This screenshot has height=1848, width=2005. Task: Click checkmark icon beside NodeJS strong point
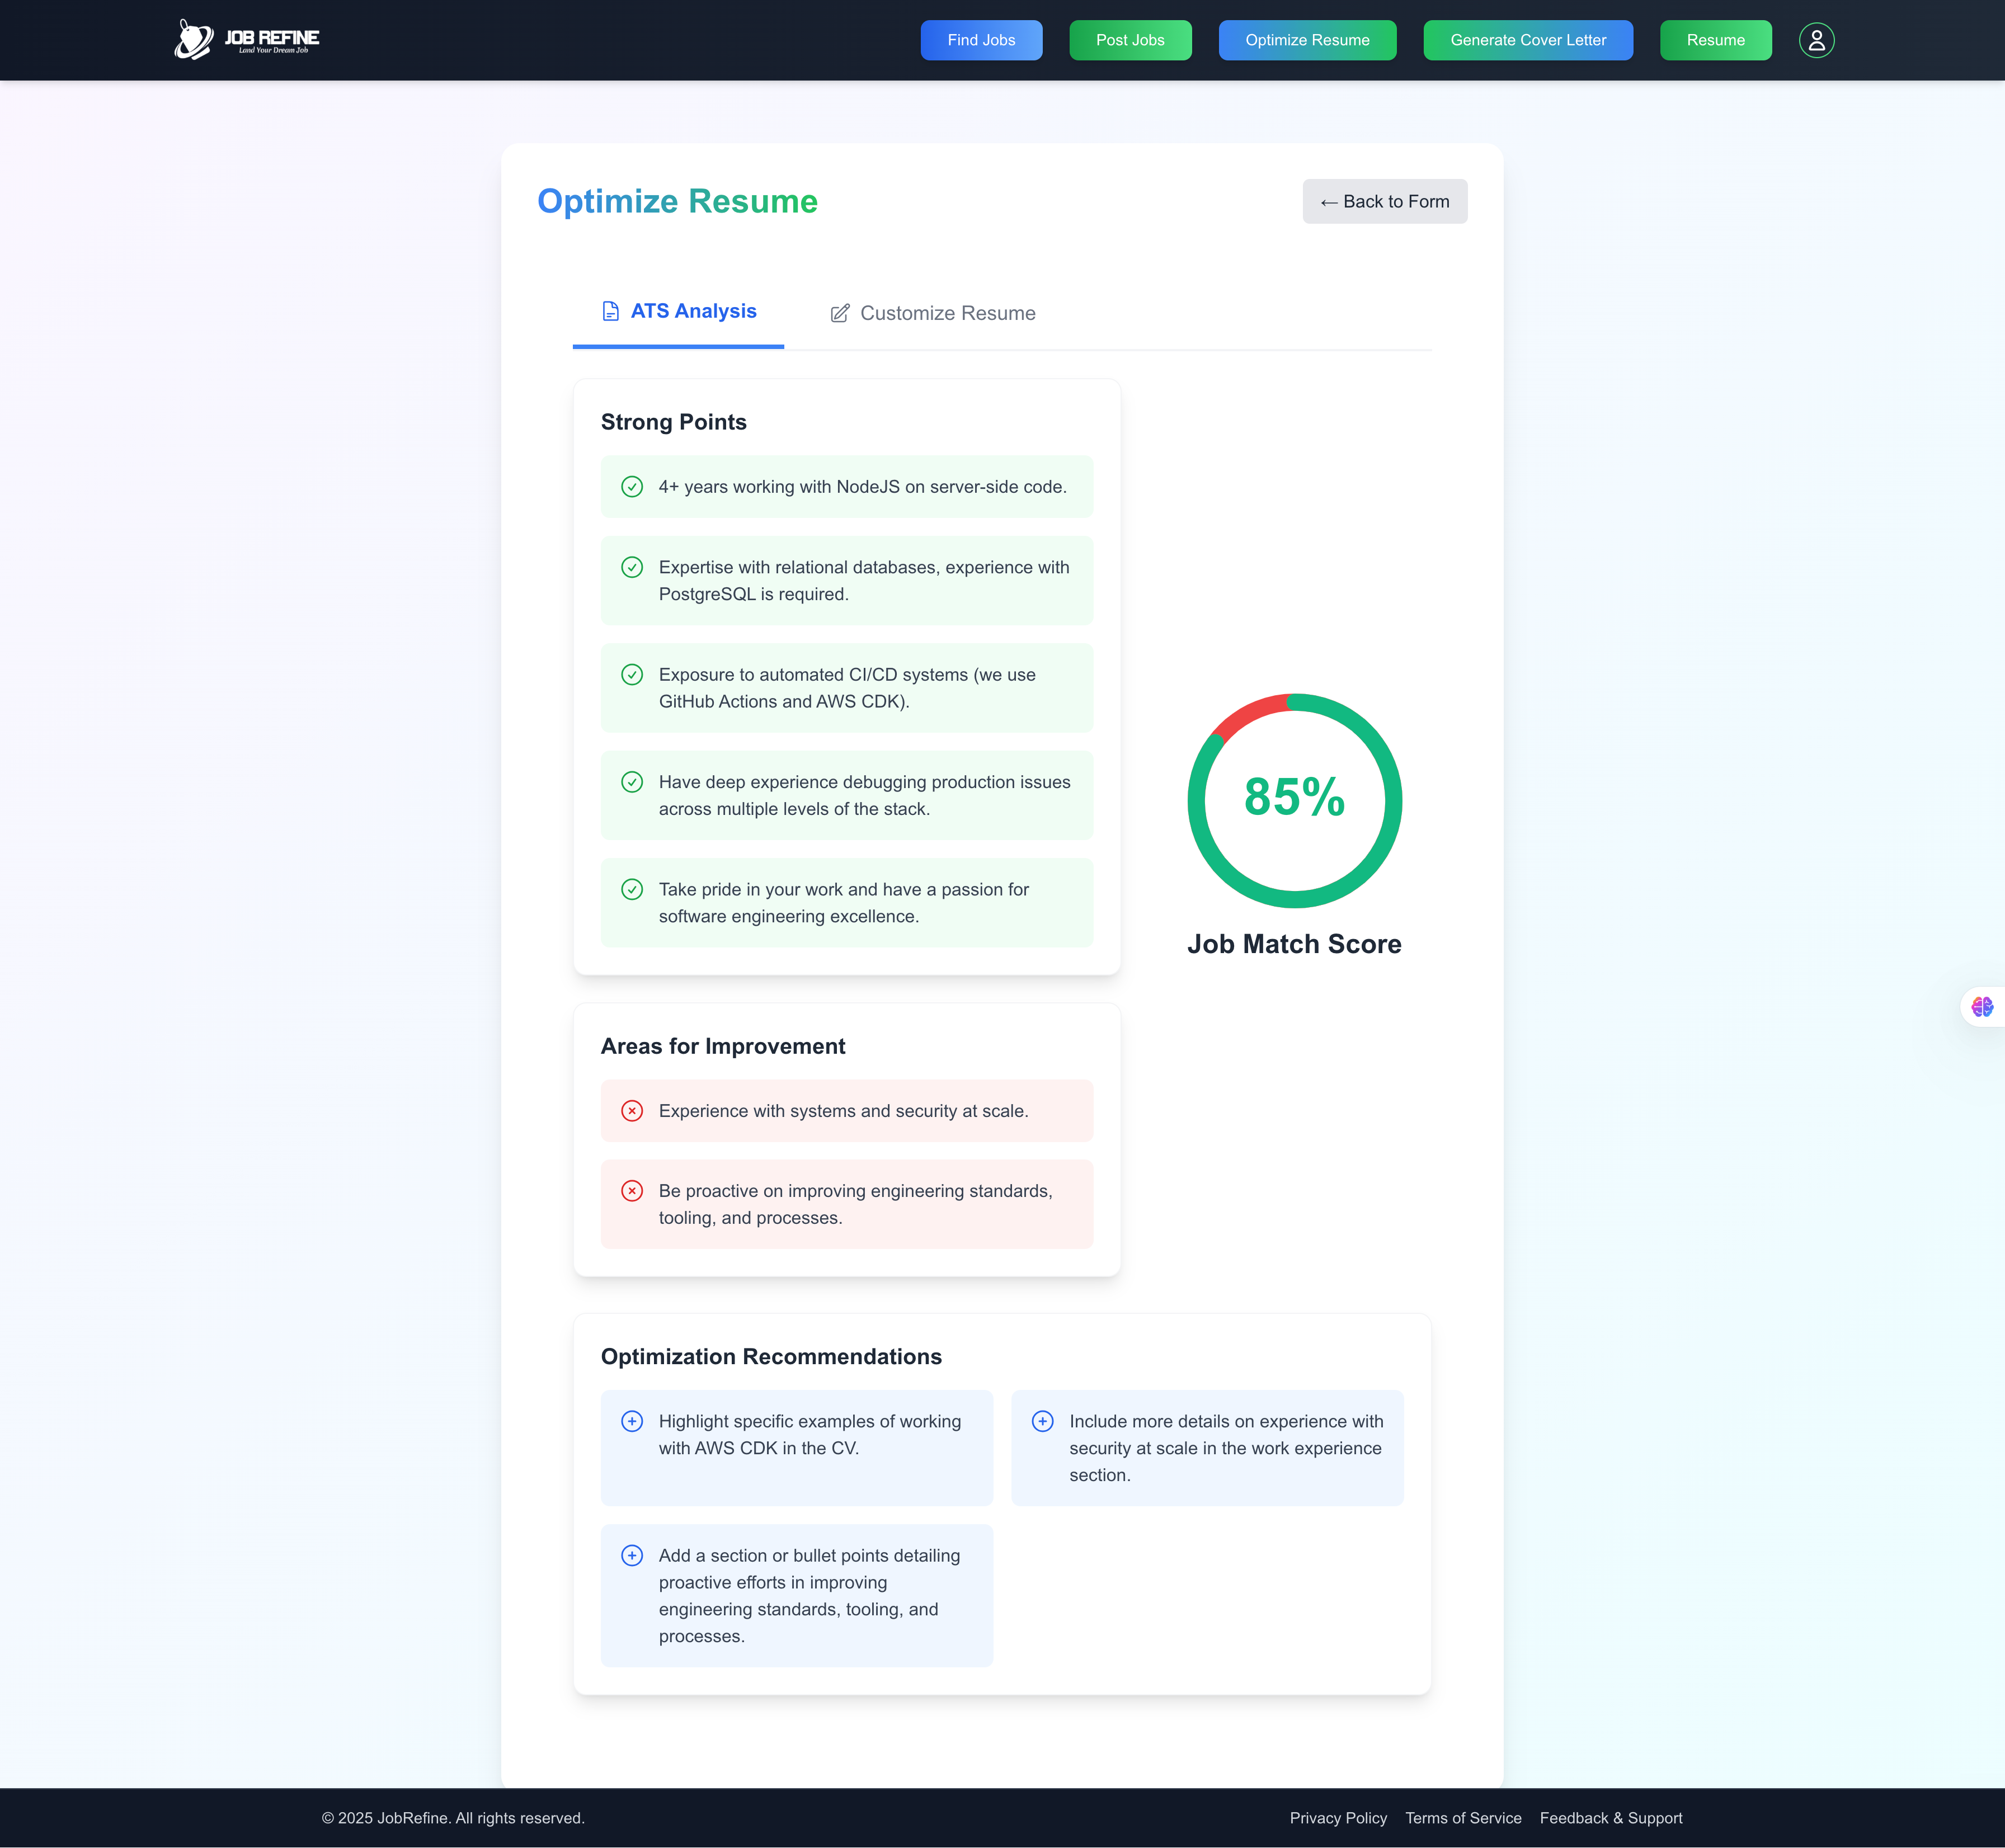632,487
